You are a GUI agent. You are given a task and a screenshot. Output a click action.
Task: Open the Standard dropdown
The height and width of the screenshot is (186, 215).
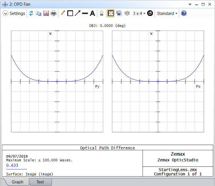click(x=167, y=13)
